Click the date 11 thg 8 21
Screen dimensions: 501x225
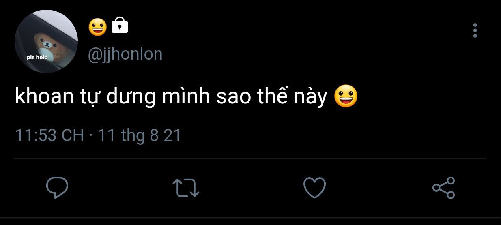pyautogui.click(x=140, y=135)
